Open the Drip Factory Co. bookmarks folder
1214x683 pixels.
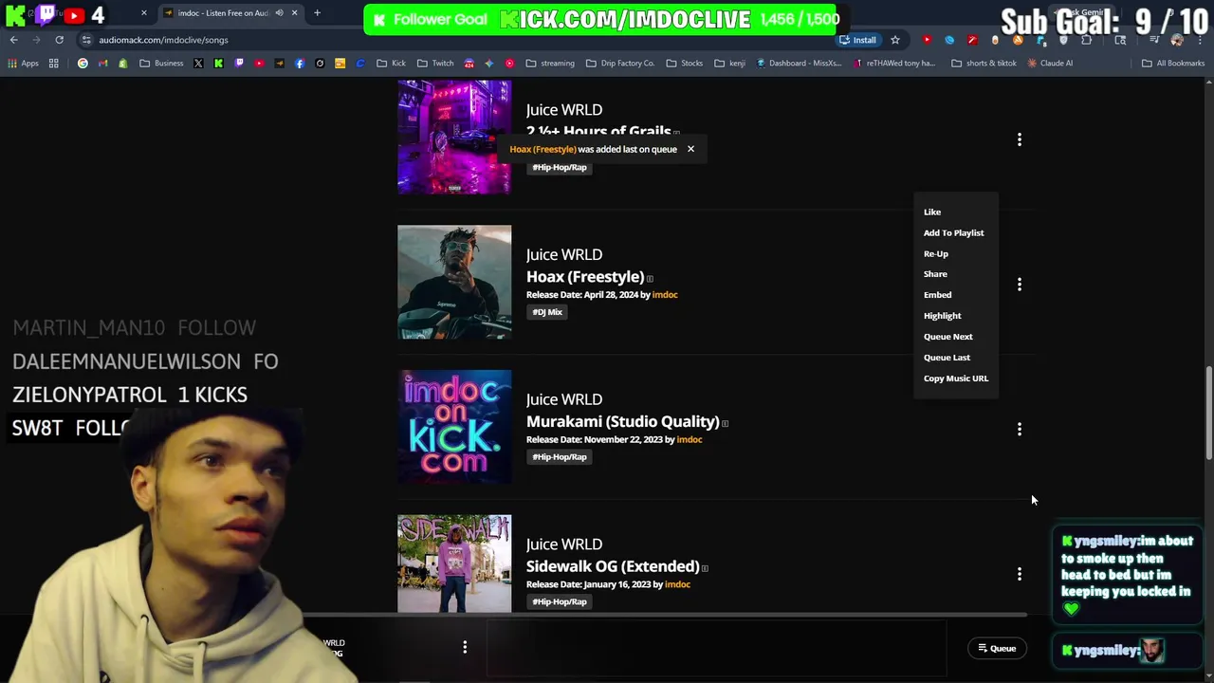pyautogui.click(x=620, y=64)
